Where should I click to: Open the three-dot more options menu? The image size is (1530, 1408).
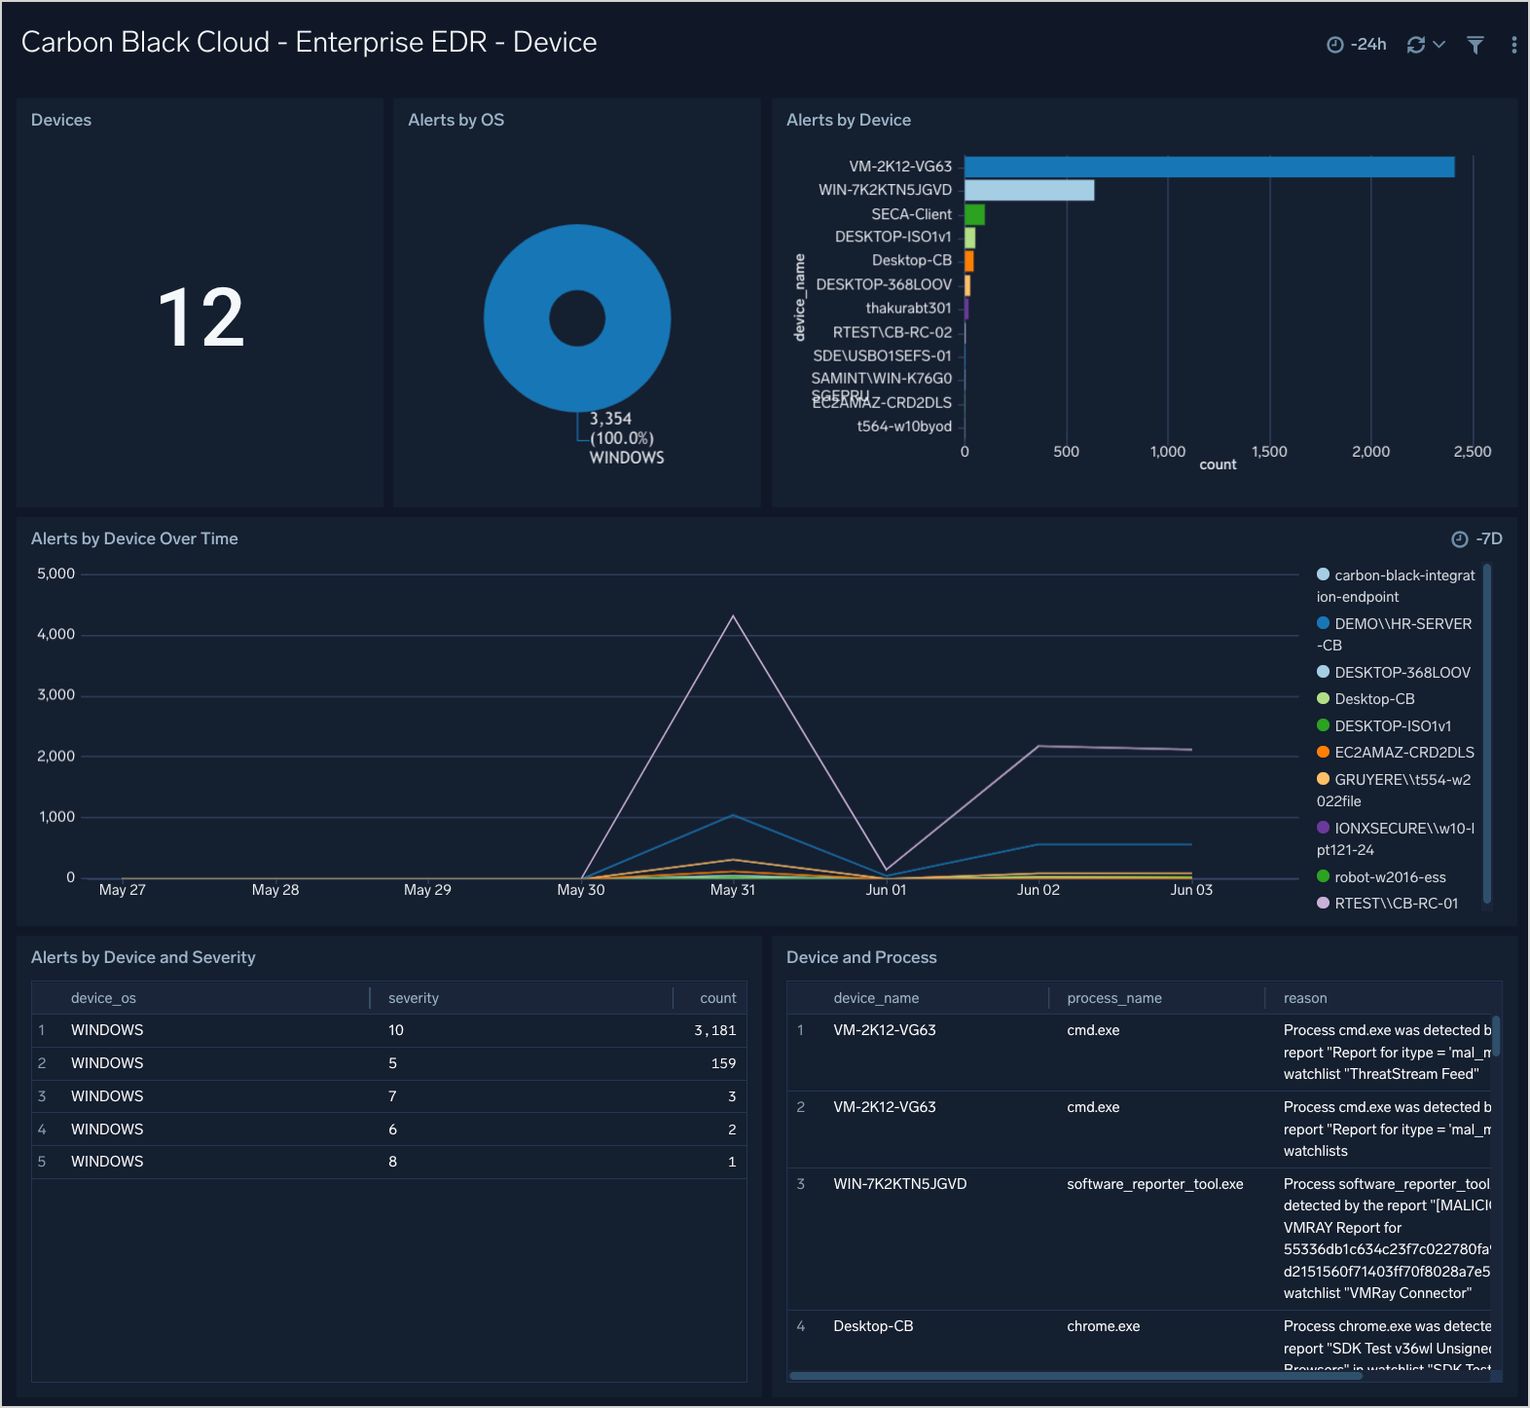pyautogui.click(x=1512, y=45)
